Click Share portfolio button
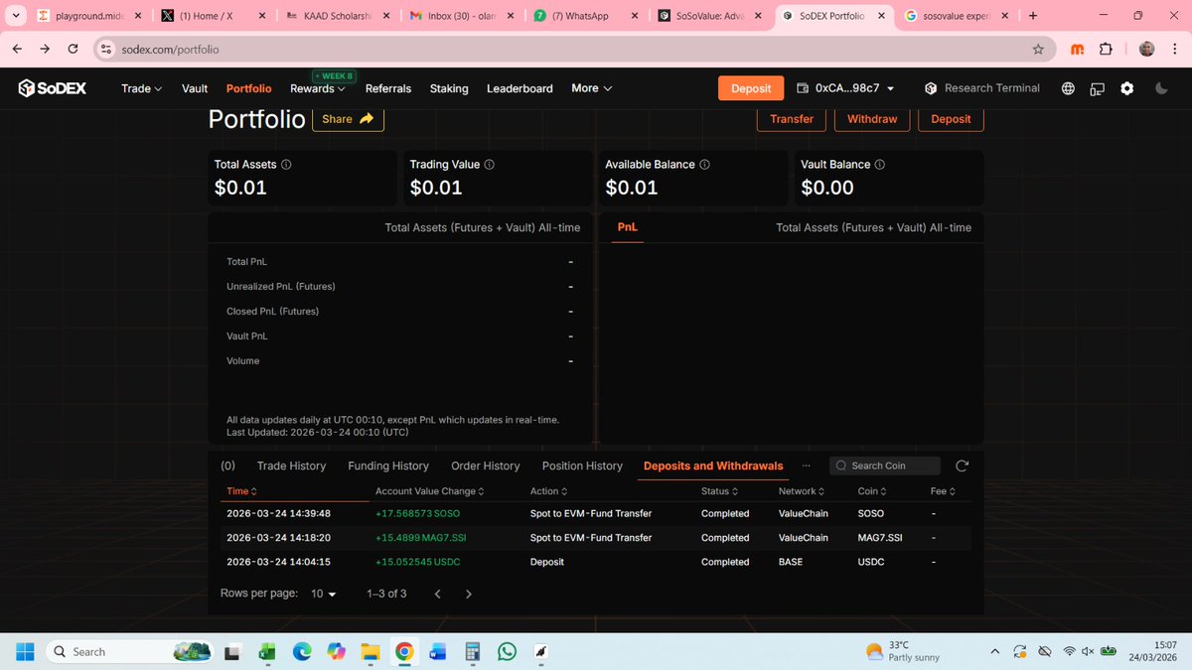1192x670 pixels. point(348,119)
